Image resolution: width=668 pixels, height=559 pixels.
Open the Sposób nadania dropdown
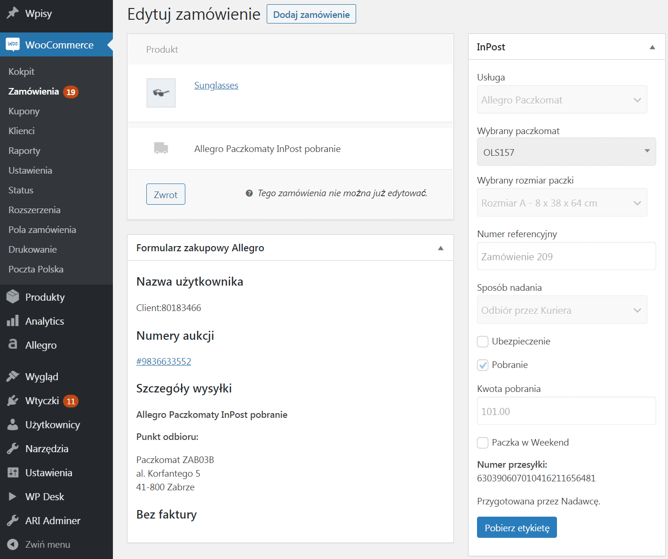[562, 310]
